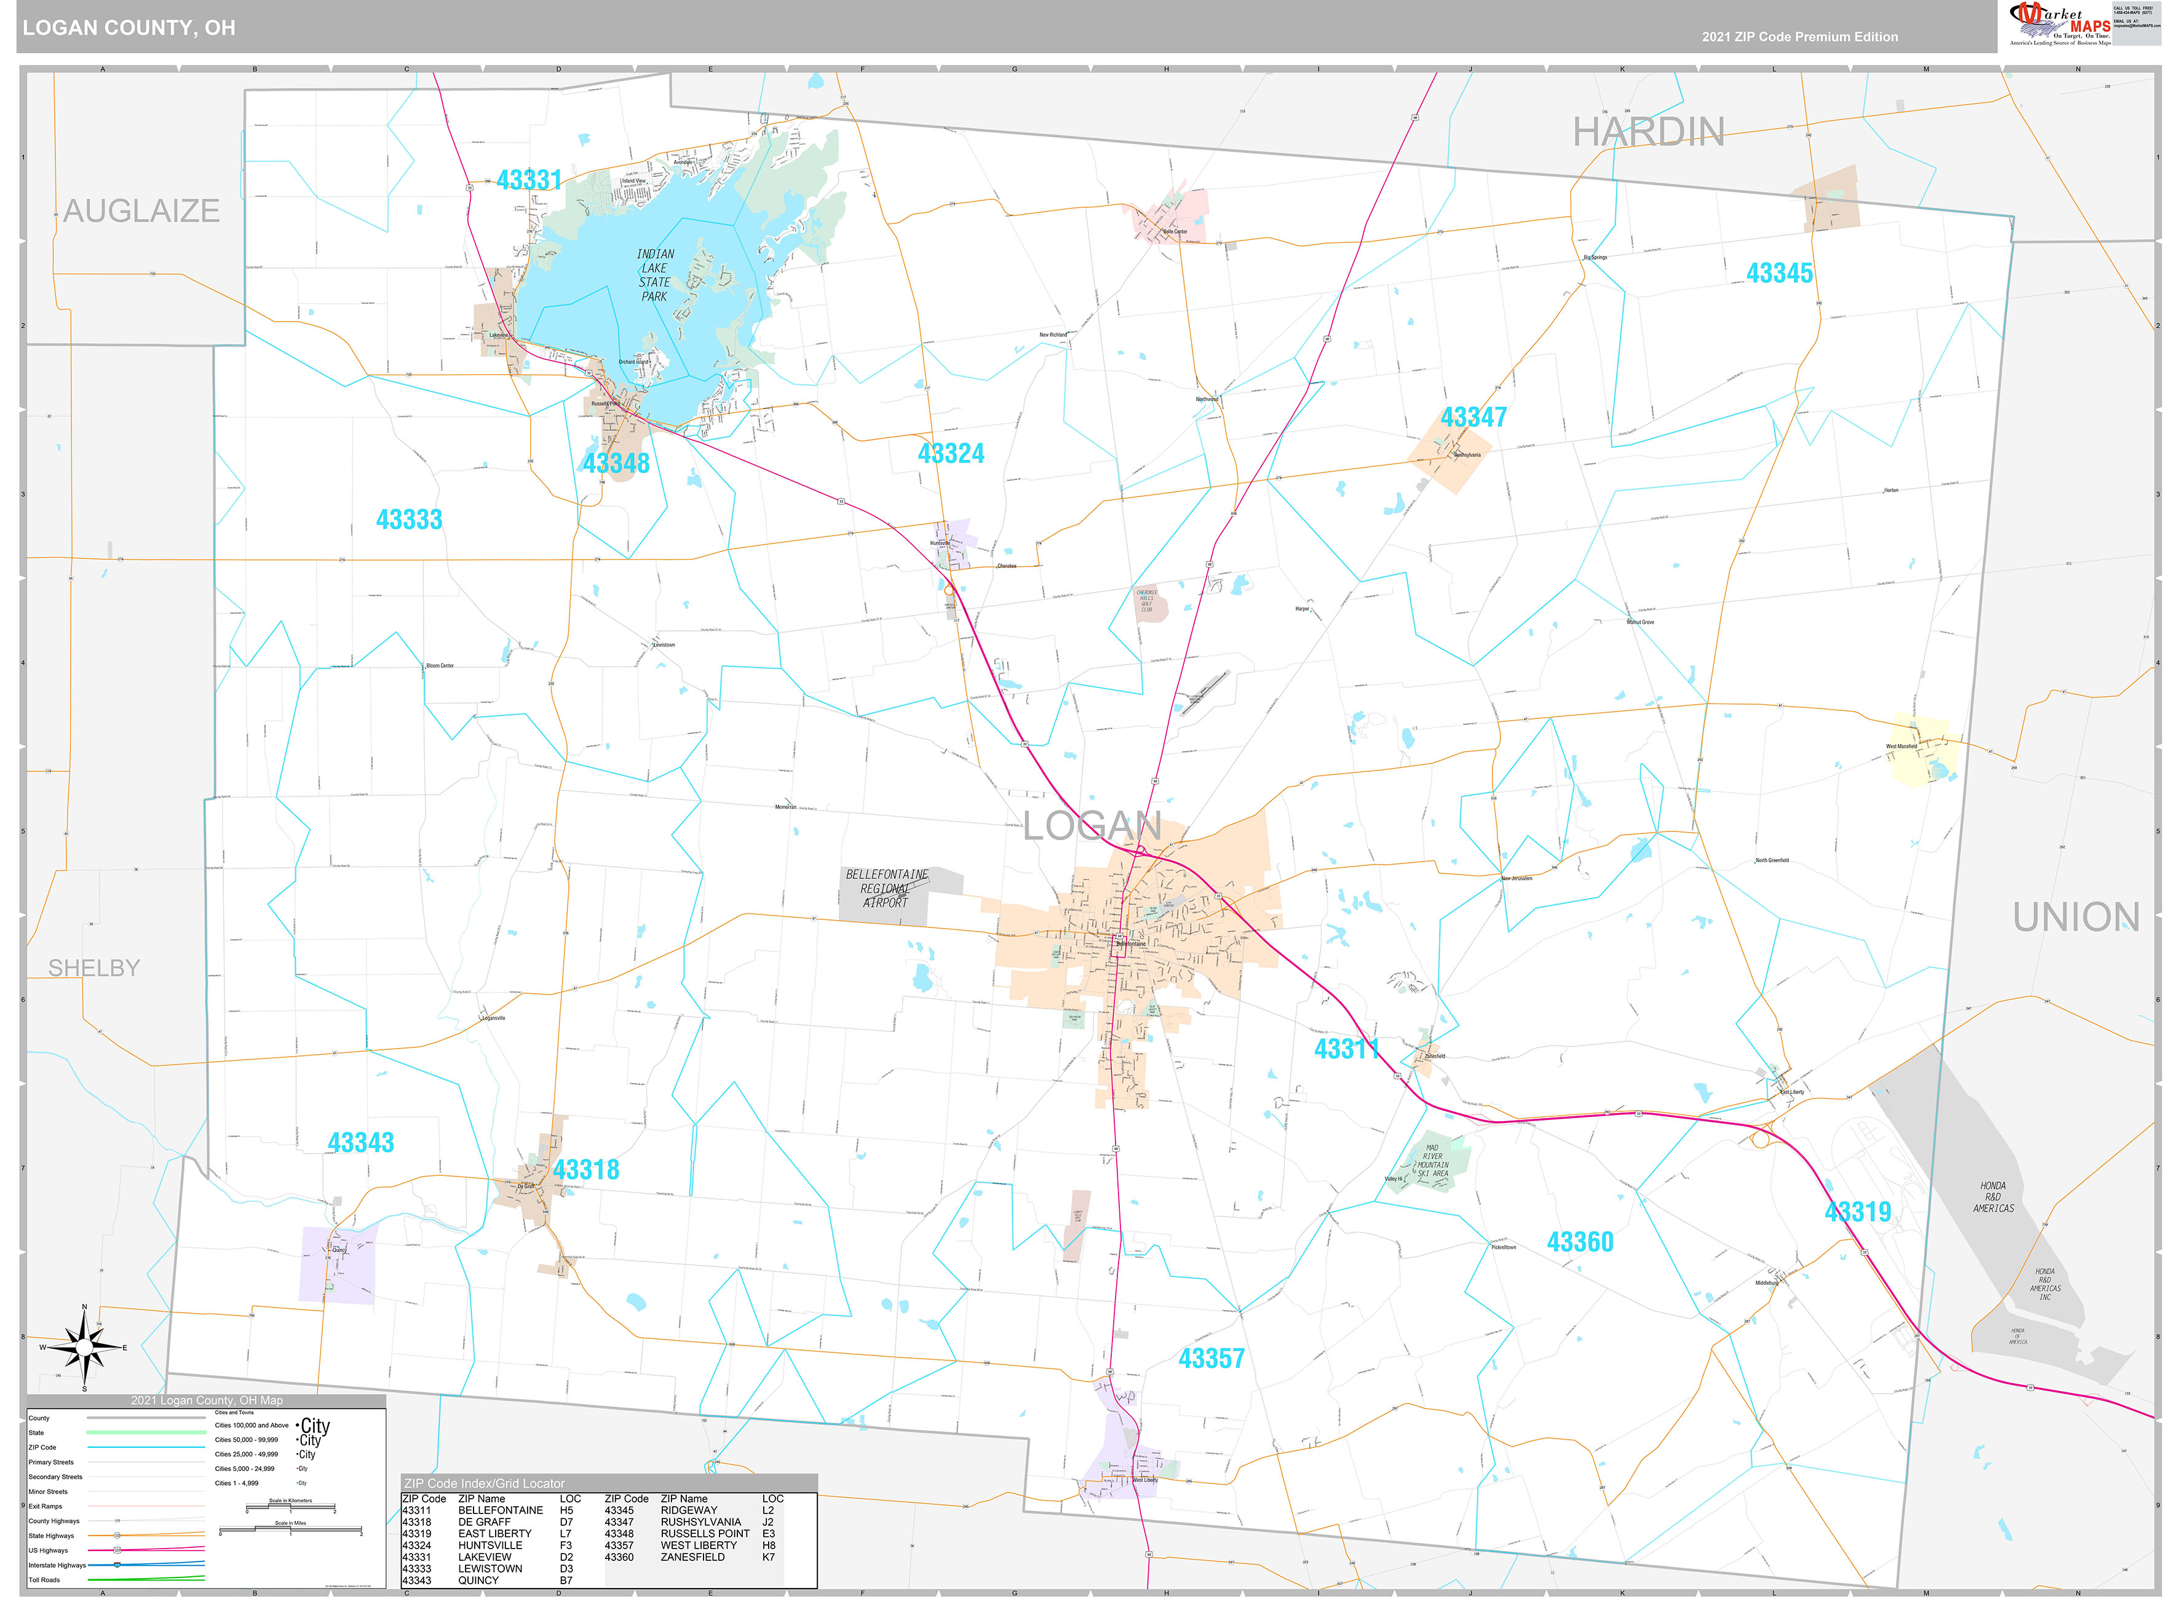The height and width of the screenshot is (1599, 2180).
Task: Click LEWISTOWN in the ZIP index table
Action: pyautogui.click(x=490, y=1568)
